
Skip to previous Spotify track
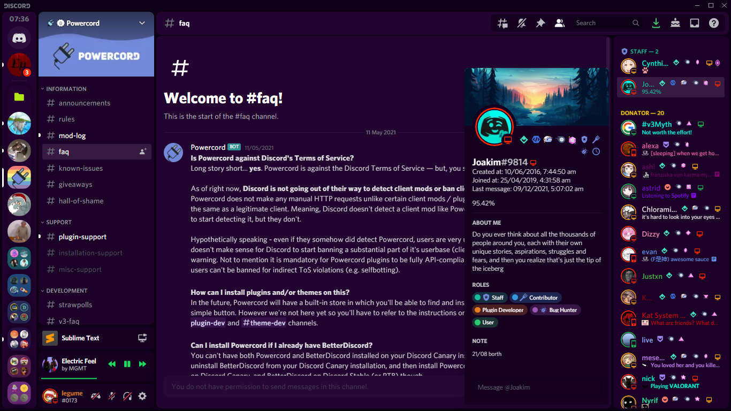click(112, 364)
